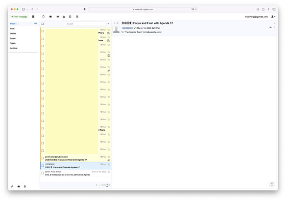Check the checkbox of the Reply row
The image size is (286, 201).
pyautogui.click(x=43, y=128)
